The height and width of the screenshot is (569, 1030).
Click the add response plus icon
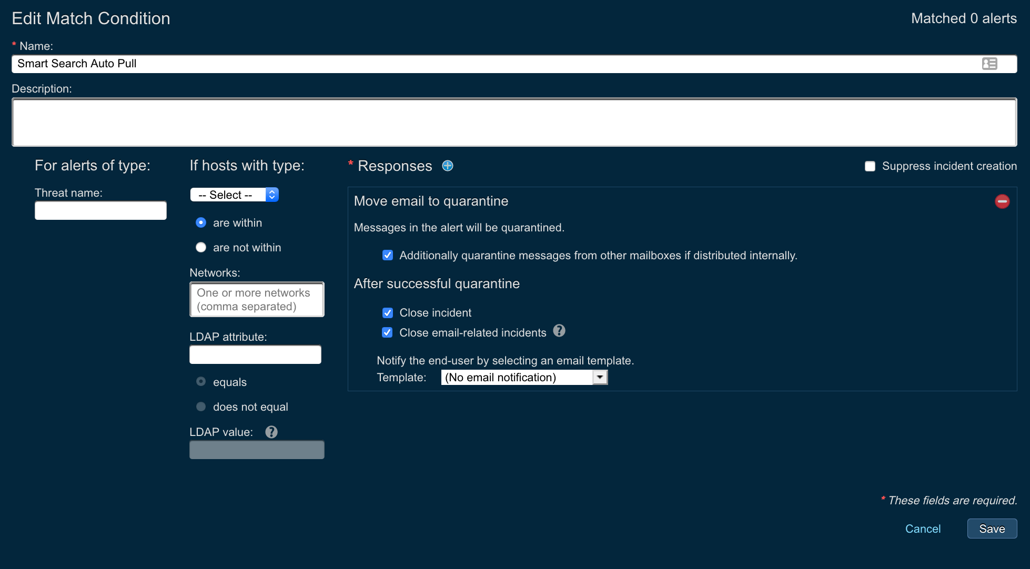[x=448, y=166]
